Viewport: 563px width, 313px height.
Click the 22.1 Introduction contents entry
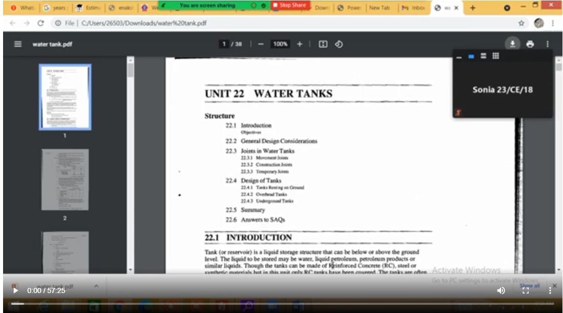click(x=249, y=125)
